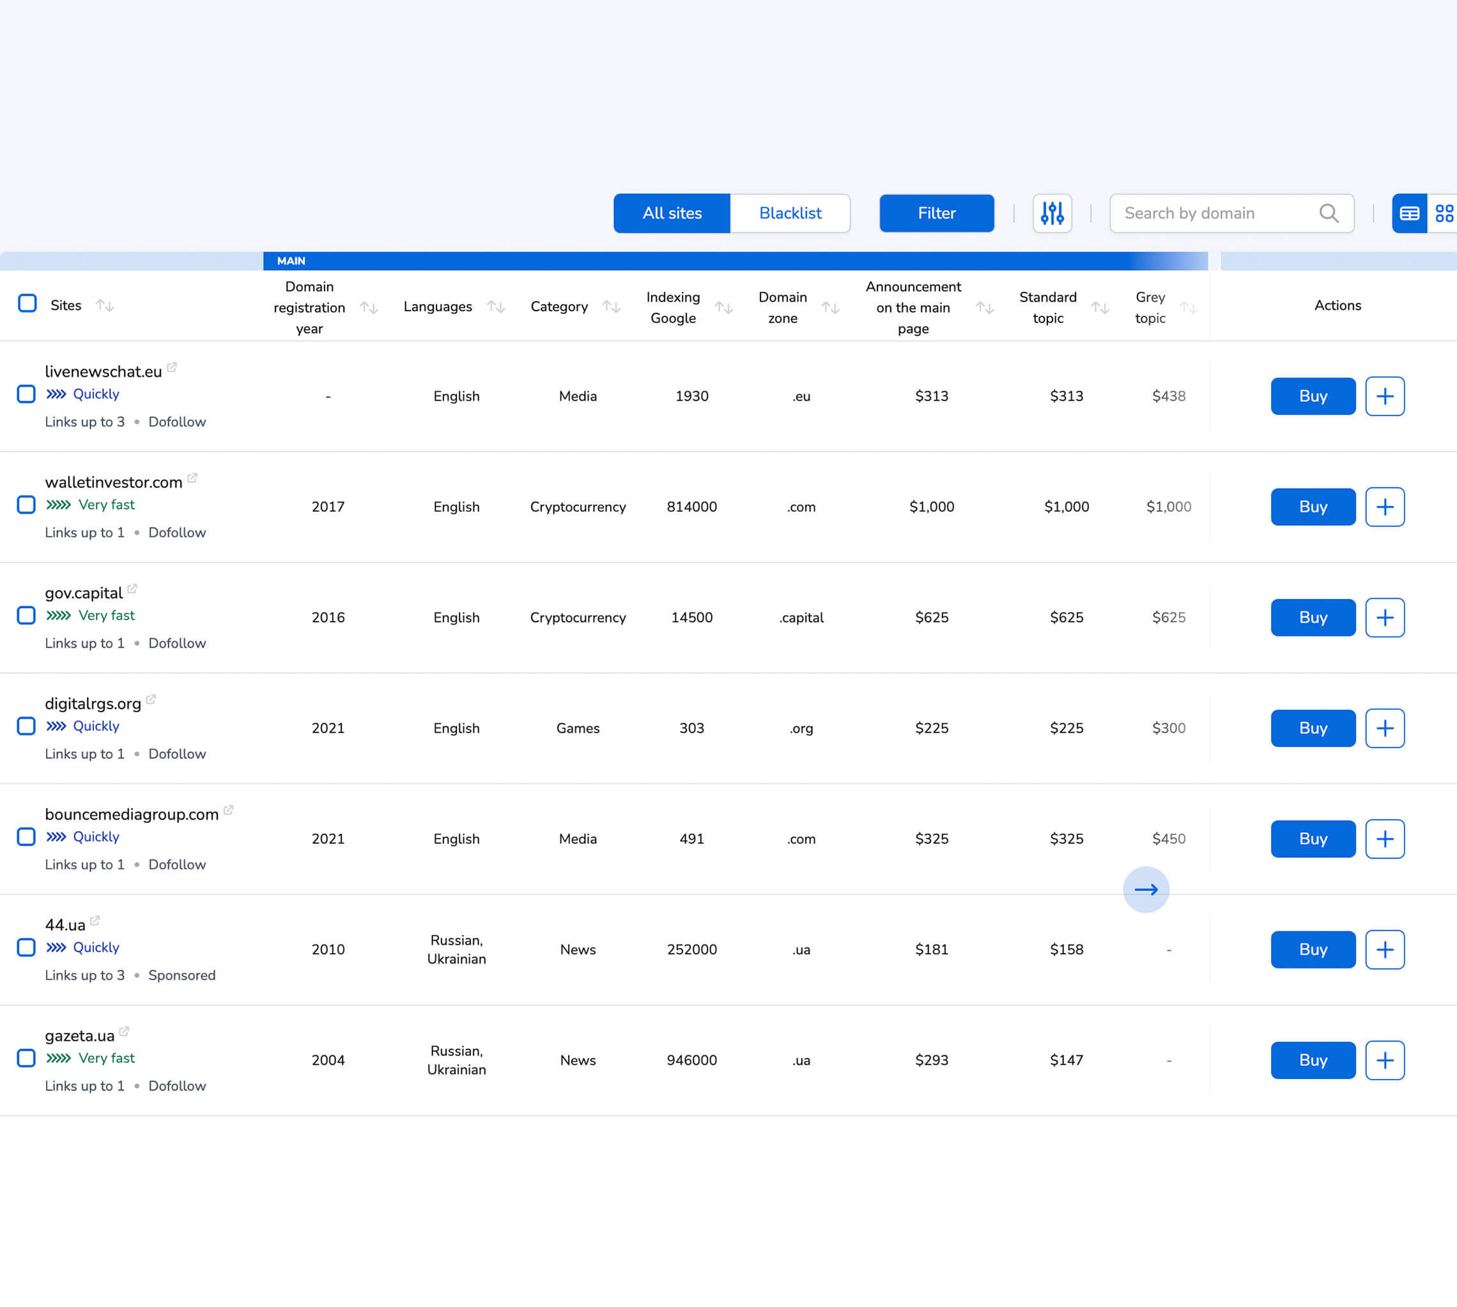The image size is (1457, 1307).
Task: Open the column settings sliders icon
Action: coord(1052,213)
